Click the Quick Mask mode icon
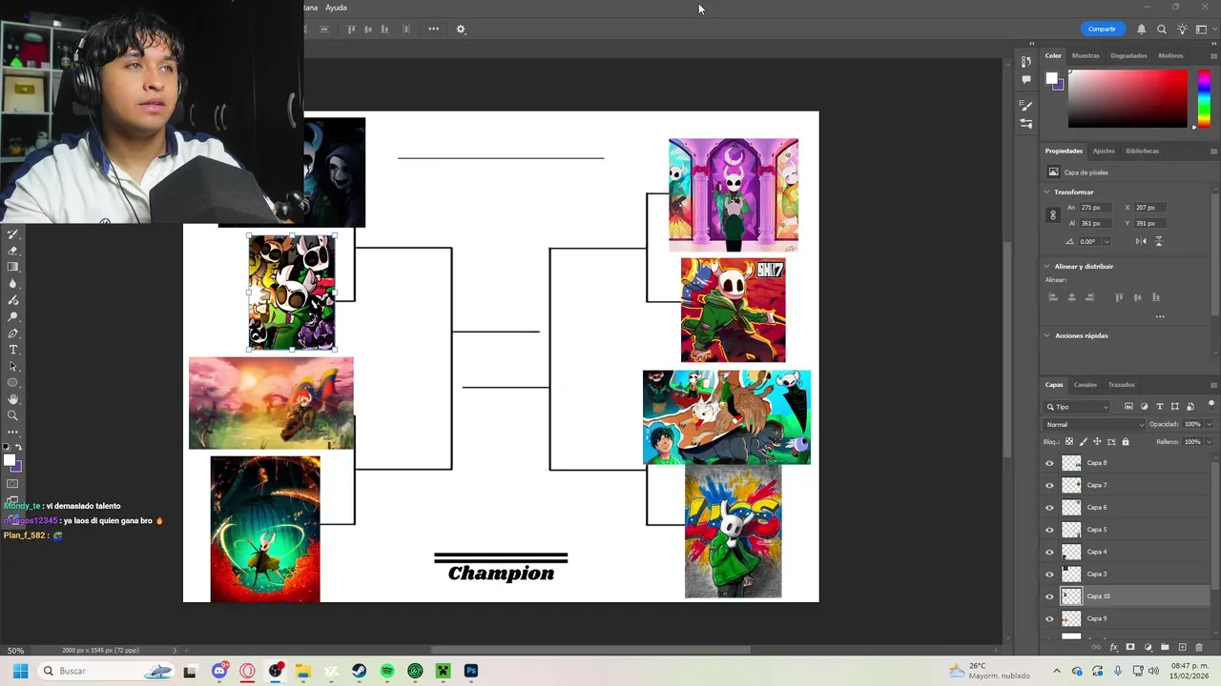1221x686 pixels. [12, 484]
